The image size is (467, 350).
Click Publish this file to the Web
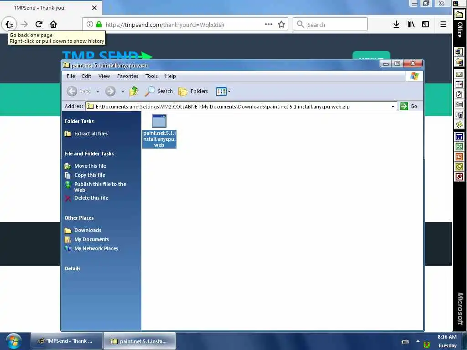pos(100,187)
